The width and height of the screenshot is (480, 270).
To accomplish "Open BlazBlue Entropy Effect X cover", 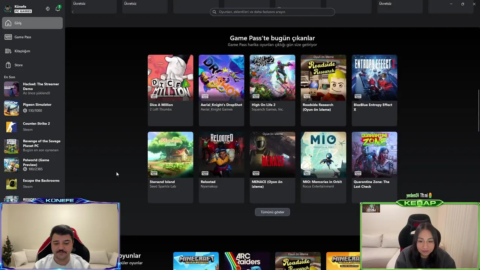I will point(375,78).
